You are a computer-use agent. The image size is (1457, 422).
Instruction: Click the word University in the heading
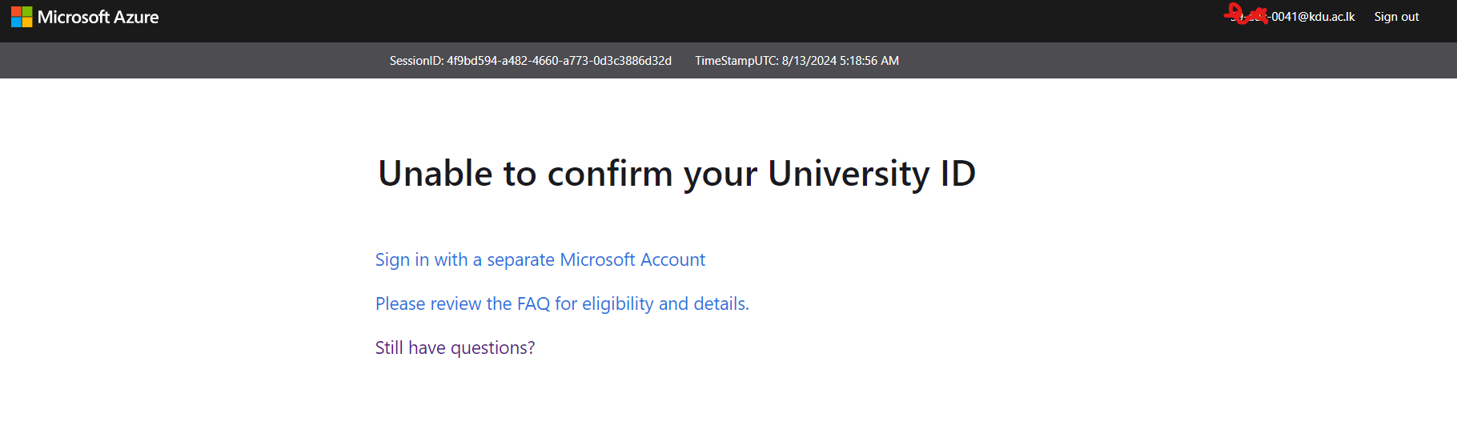(x=849, y=174)
